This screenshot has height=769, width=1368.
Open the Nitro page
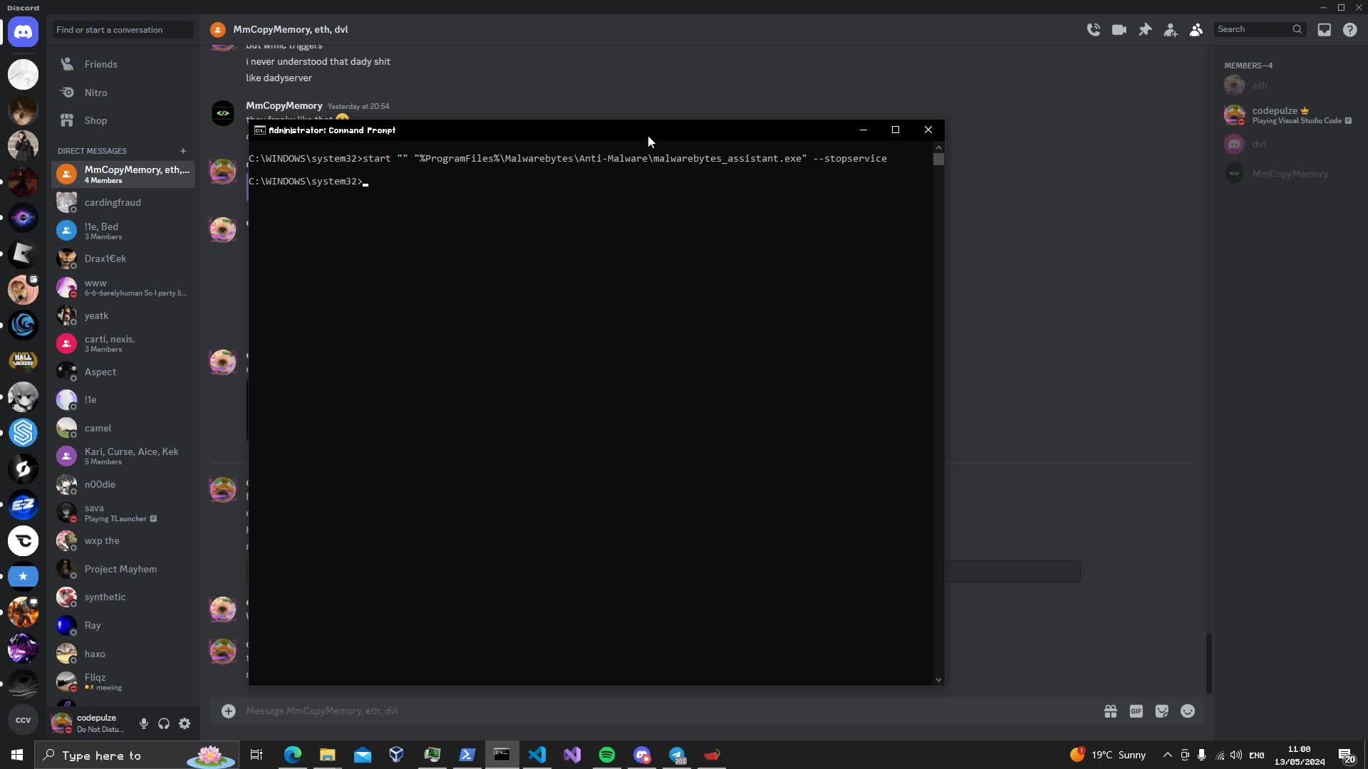point(95,93)
